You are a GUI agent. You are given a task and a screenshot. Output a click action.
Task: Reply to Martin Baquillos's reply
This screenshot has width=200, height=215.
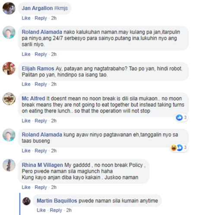click(x=56, y=210)
